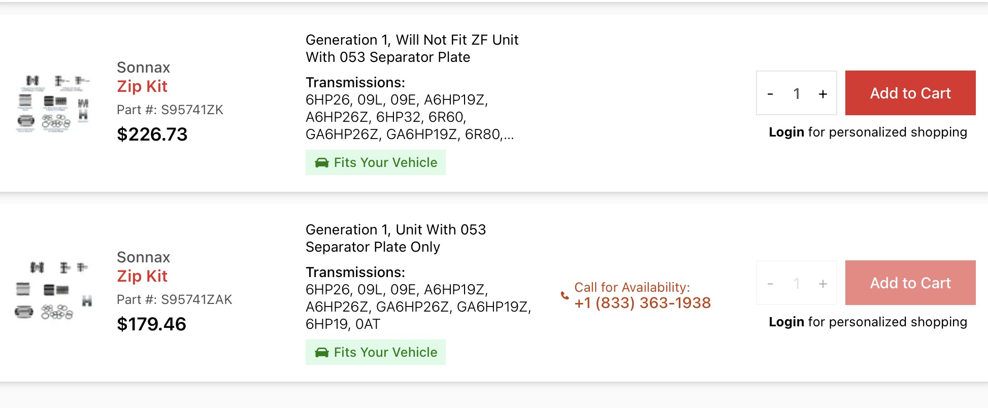988x408 pixels.
Task: Increase quantity for the $226.73 Zip Kit
Action: tap(823, 93)
